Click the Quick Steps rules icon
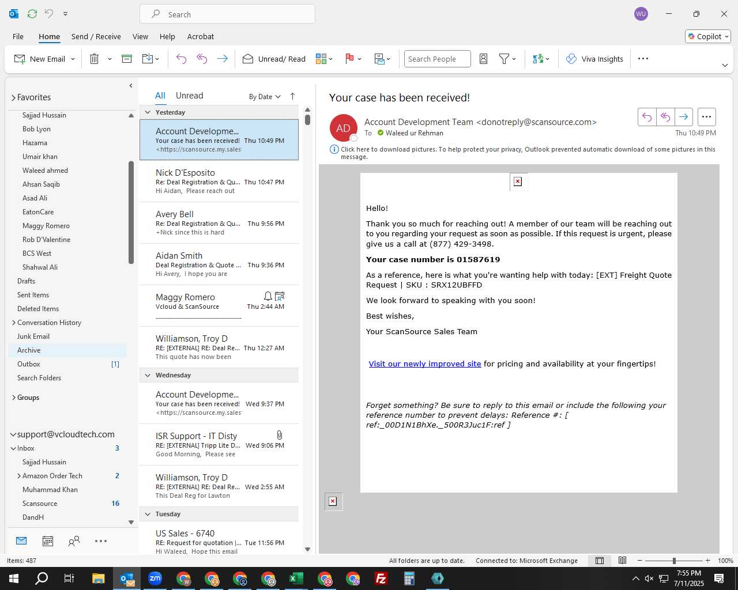The image size is (738, 590). [379, 59]
